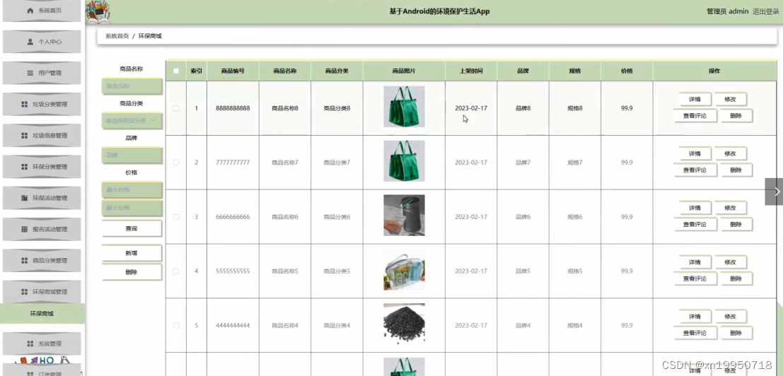Open the 用户管理 sidebar menu

coord(42,73)
